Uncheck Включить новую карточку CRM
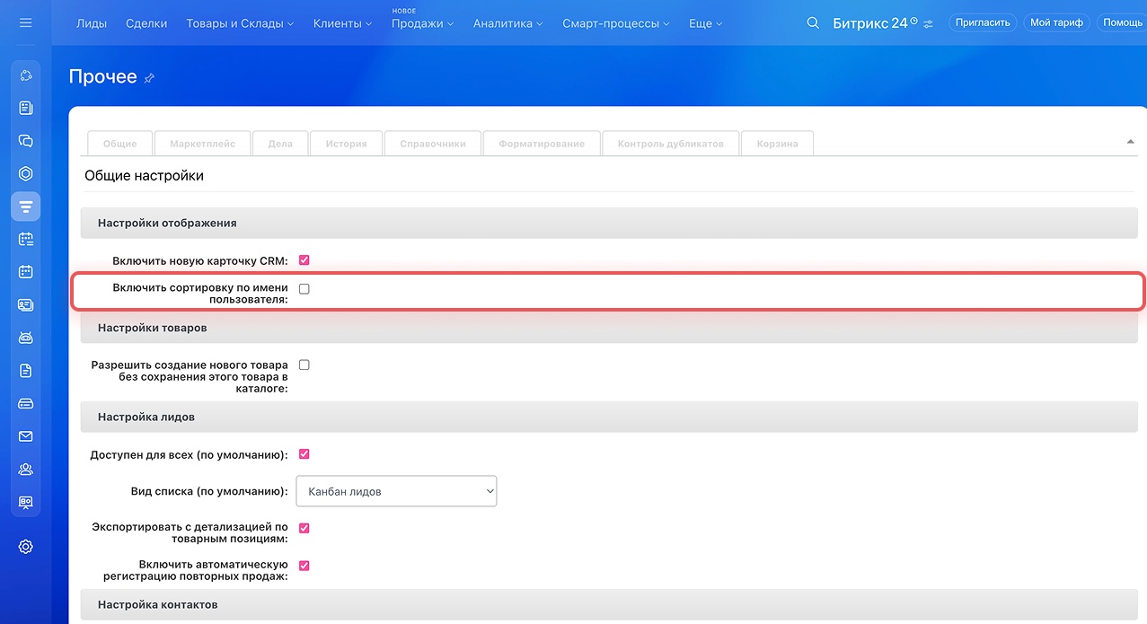Image resolution: width=1147 pixels, height=624 pixels. [304, 260]
